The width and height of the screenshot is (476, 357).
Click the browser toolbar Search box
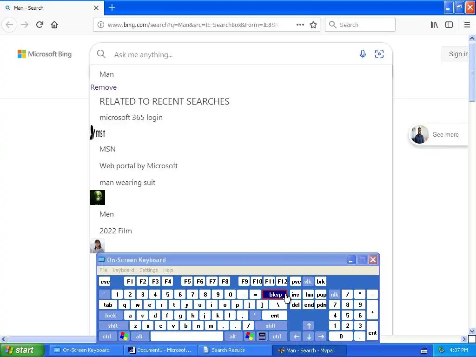(x=360, y=25)
